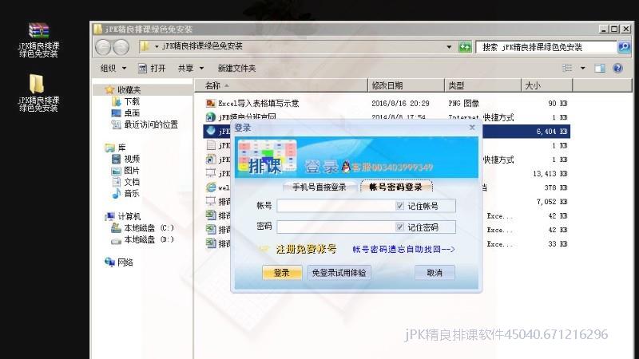Click 新建文件夹 in the toolbar
The height and width of the screenshot is (359, 639).
click(236, 68)
